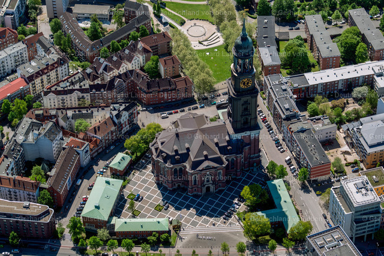Click the small green-roofed building near the church's left side
384x256 pixels.
pyautogui.click(x=120, y=162)
